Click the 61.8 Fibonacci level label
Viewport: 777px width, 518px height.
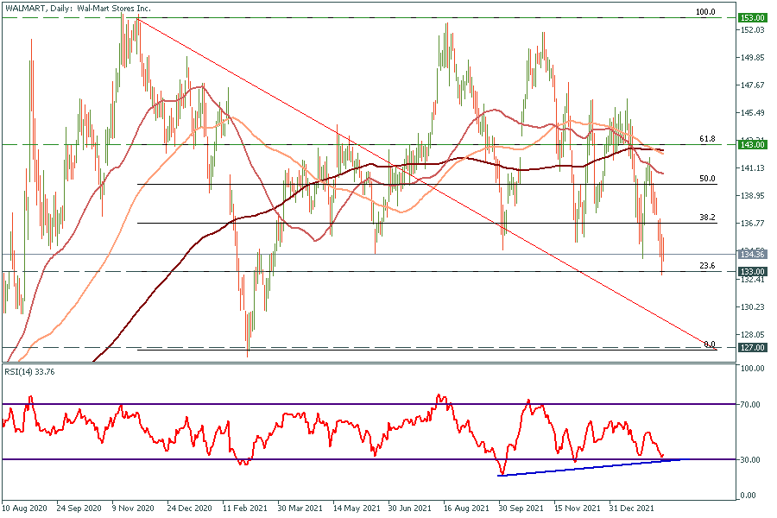(x=707, y=138)
